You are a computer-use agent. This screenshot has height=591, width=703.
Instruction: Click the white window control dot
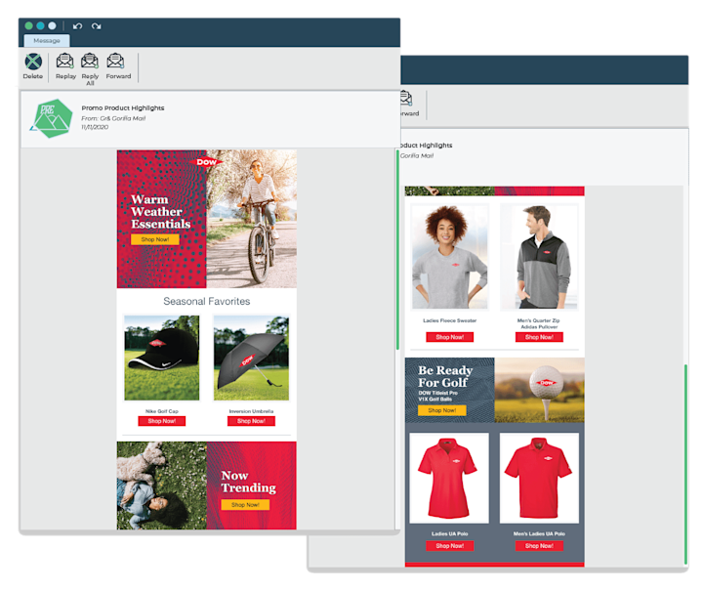pos(52,26)
